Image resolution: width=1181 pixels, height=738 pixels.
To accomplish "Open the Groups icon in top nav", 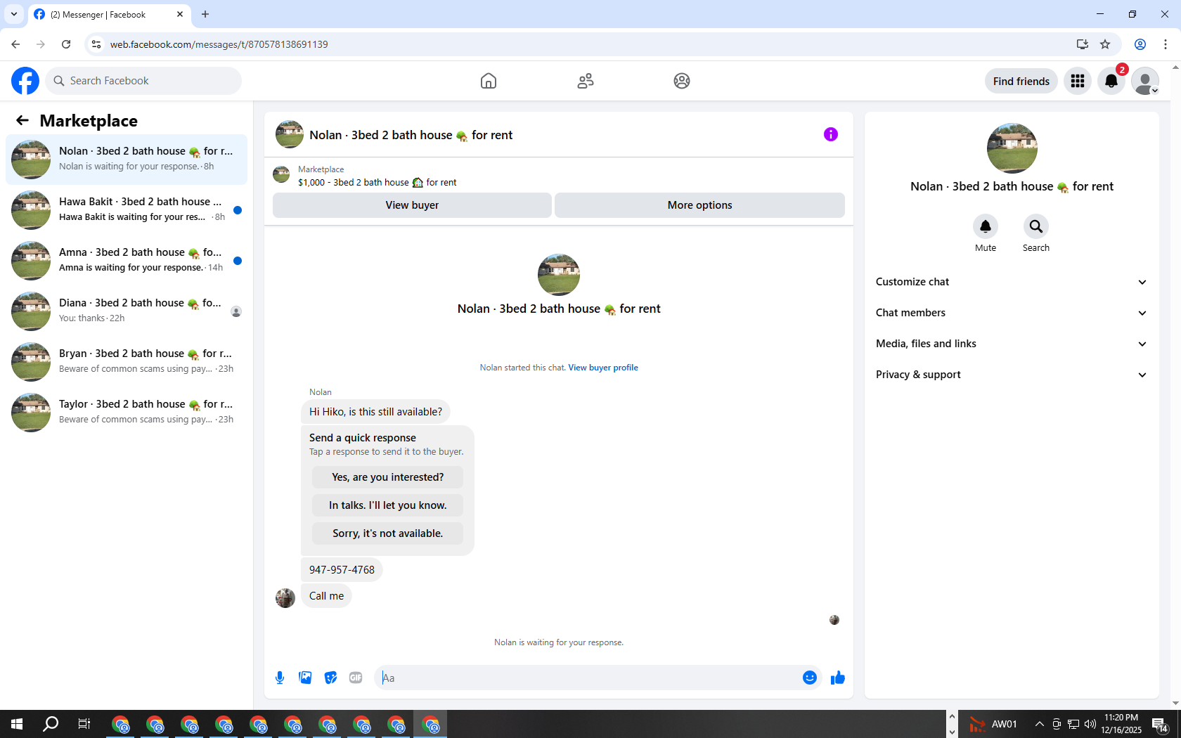I will tap(682, 81).
